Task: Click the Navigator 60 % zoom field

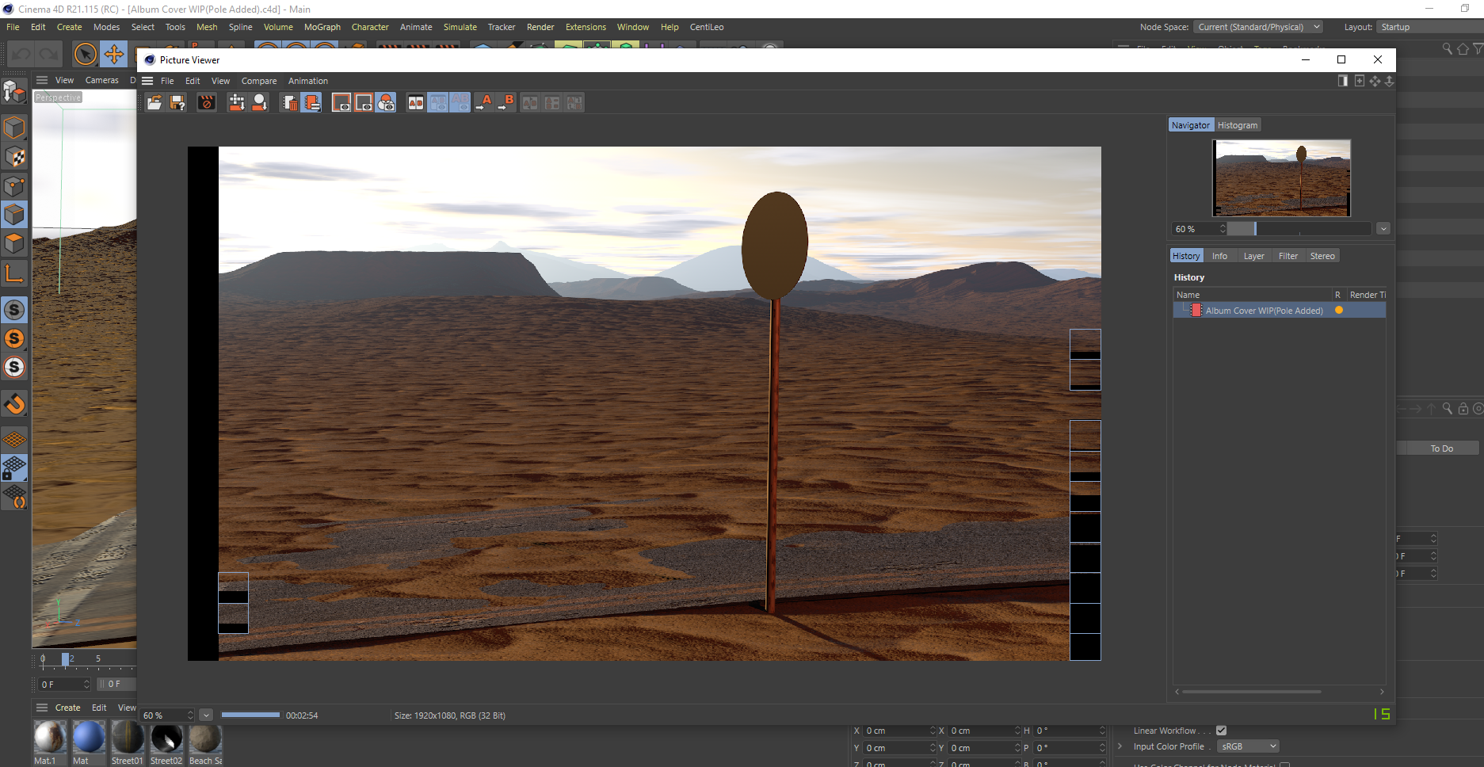Action: [x=1198, y=229]
